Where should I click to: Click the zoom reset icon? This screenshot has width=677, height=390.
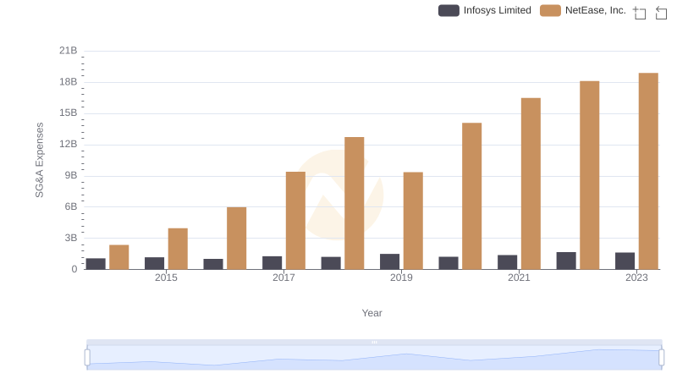[x=661, y=13]
